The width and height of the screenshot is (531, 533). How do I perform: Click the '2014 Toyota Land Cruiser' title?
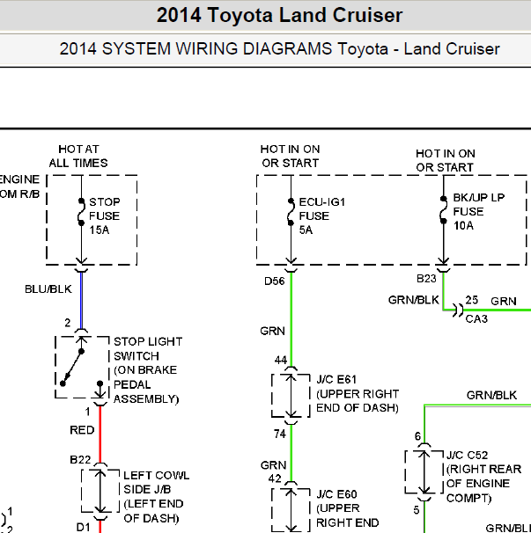[x=279, y=15]
